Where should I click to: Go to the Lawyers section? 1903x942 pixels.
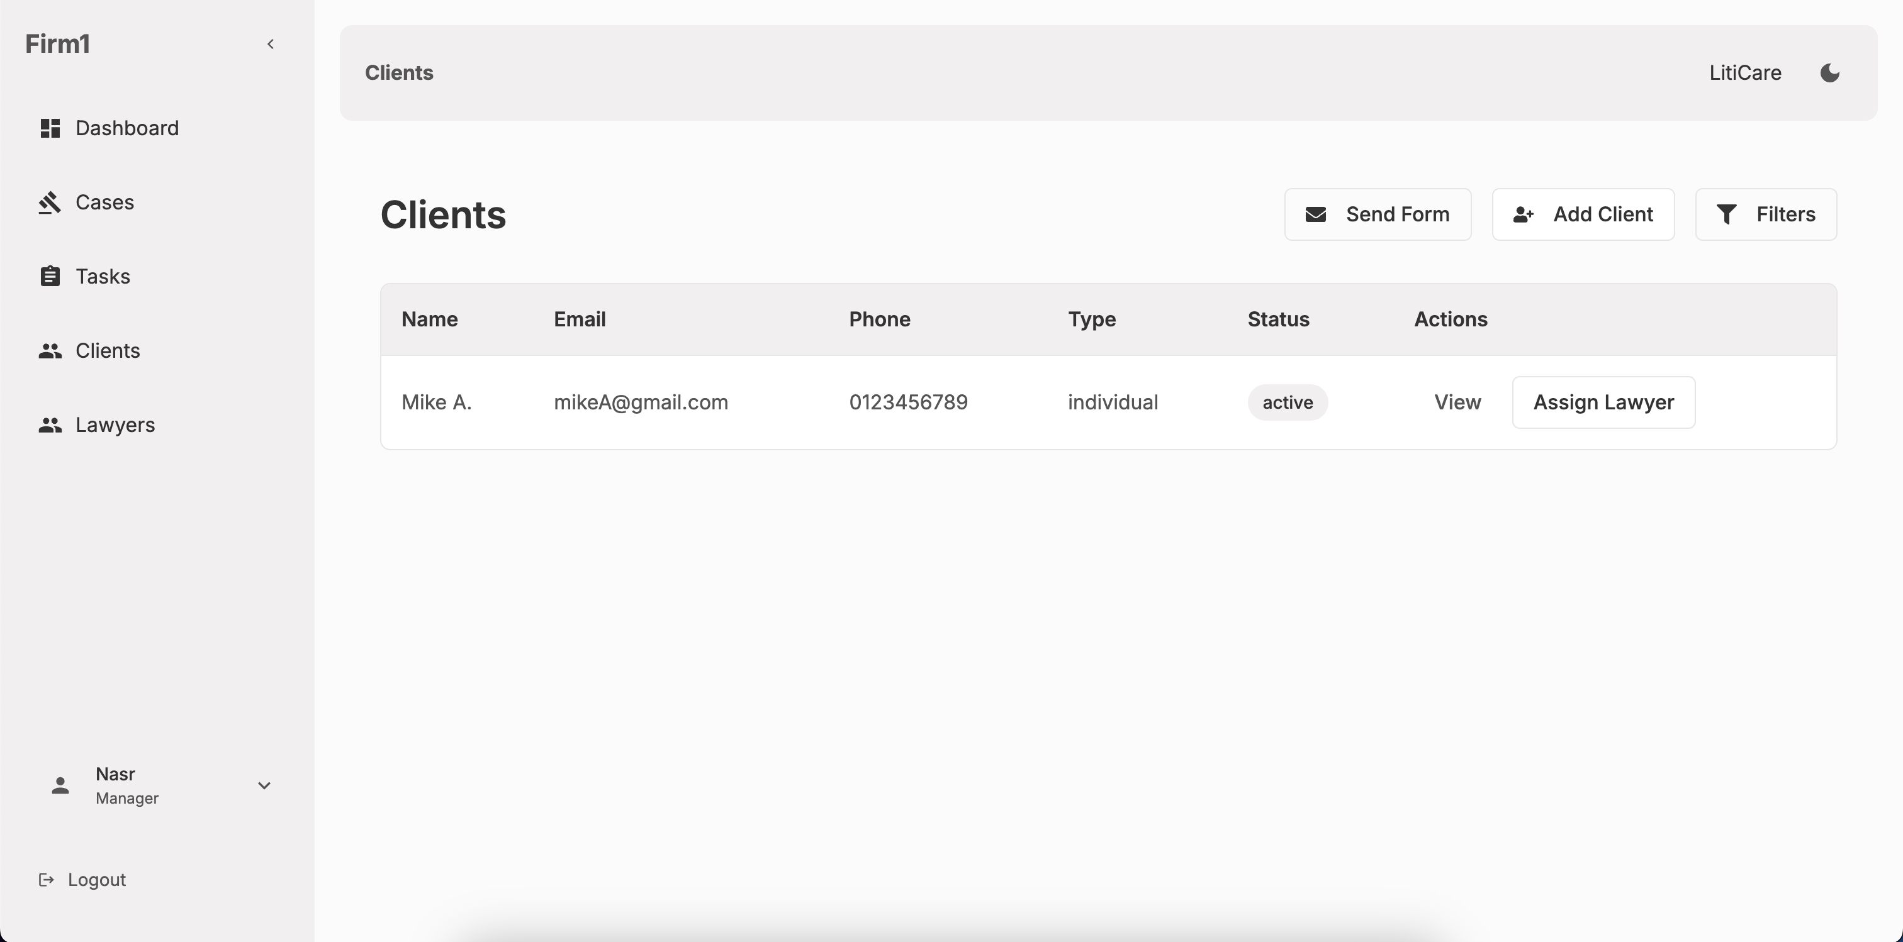[x=115, y=425]
